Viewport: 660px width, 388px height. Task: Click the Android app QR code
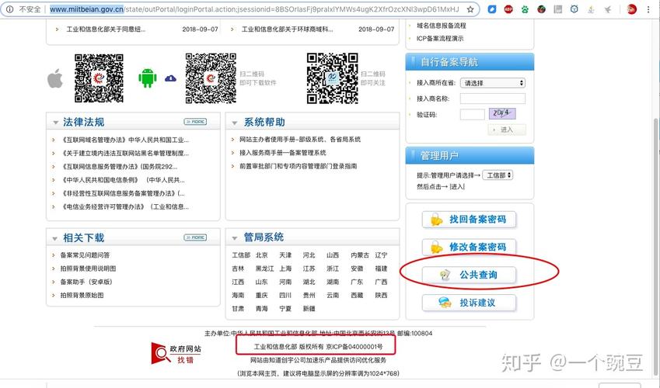click(x=211, y=78)
